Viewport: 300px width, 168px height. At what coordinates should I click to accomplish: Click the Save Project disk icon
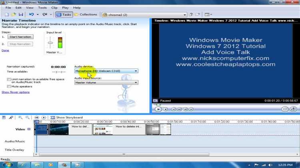click(21, 14)
